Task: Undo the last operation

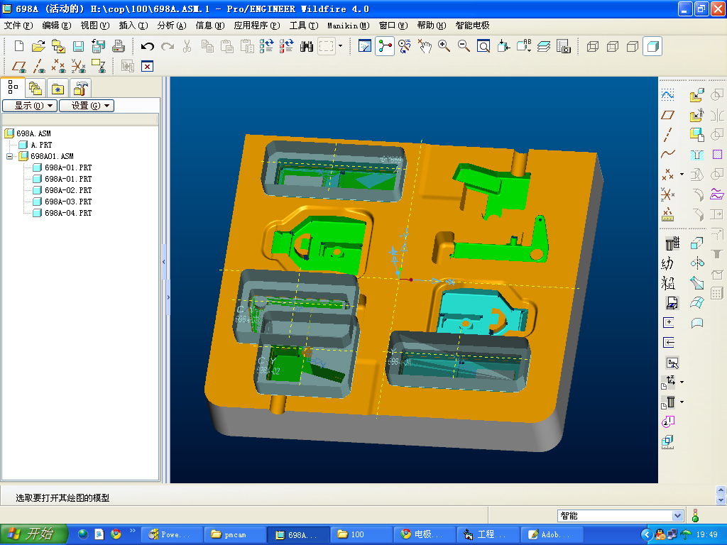Action: pos(148,46)
